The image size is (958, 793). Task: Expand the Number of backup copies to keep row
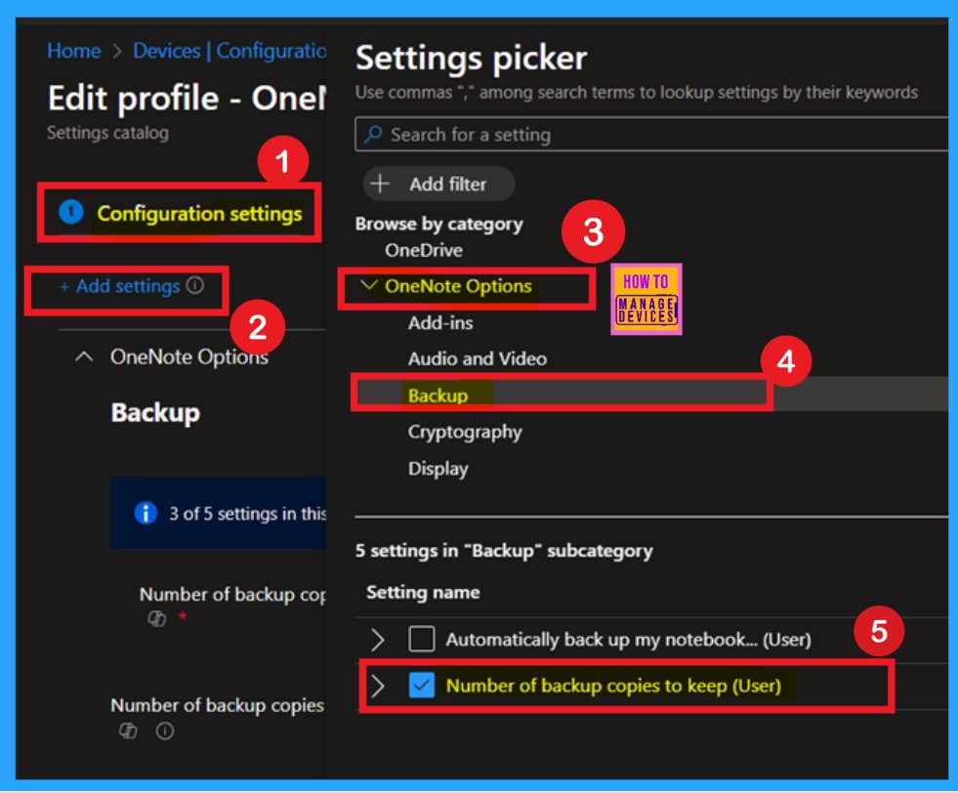[x=378, y=686]
